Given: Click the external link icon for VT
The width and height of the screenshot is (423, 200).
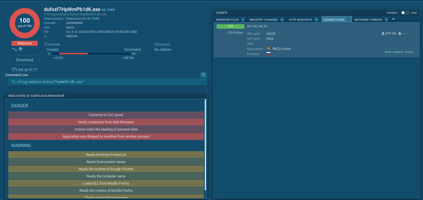Looking at the screenshot, I should point(13,70).
